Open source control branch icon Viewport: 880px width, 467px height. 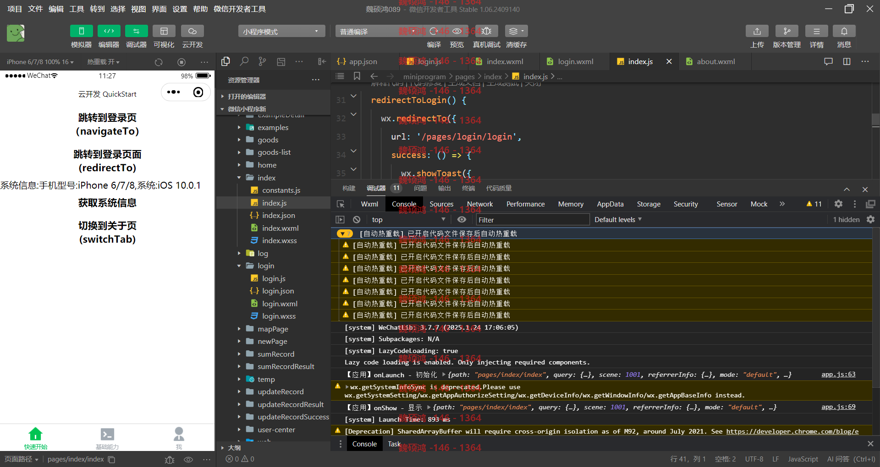[262, 61]
